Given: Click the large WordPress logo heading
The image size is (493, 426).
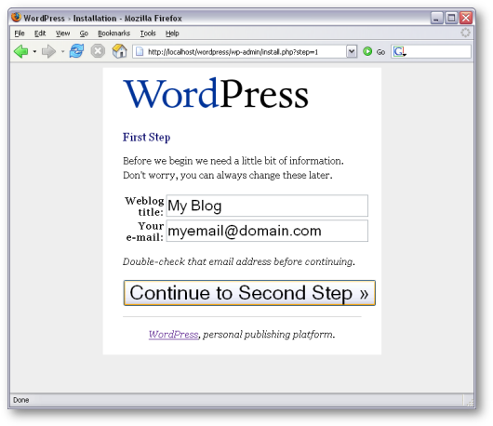Looking at the screenshot, I should click(x=216, y=94).
